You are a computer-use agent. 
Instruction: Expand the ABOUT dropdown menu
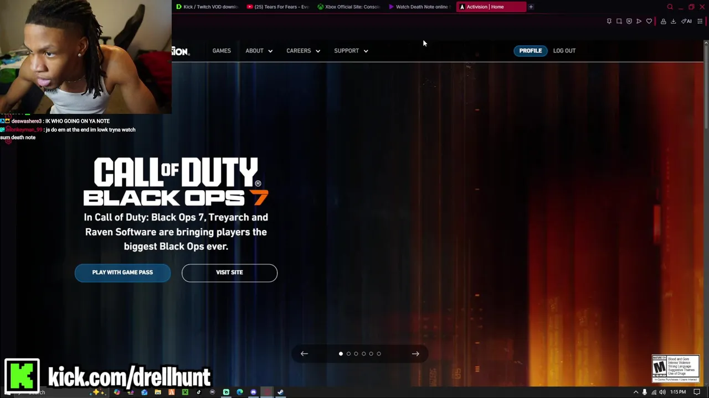pos(259,51)
